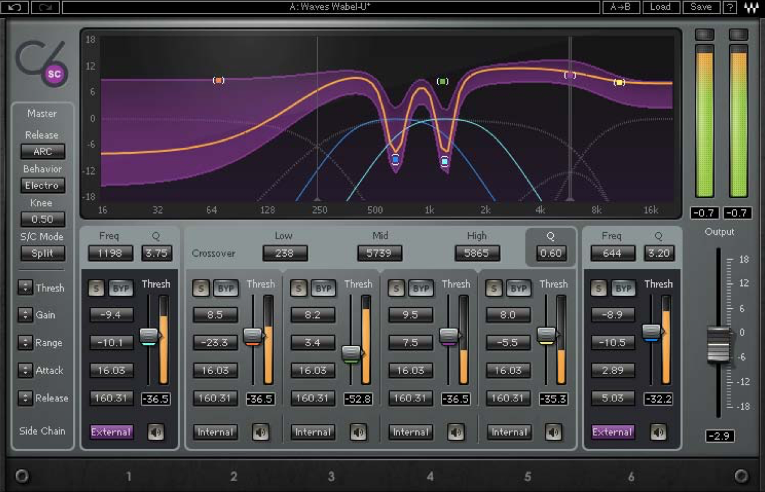Solo band 1 using its S button
This screenshot has height=492, width=765.
coord(96,288)
